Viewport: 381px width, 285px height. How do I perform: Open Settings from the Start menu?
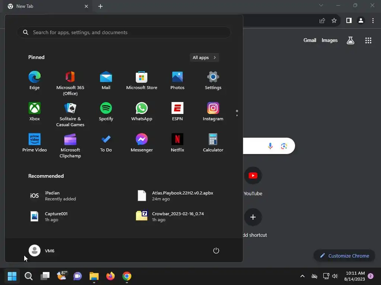213,81
